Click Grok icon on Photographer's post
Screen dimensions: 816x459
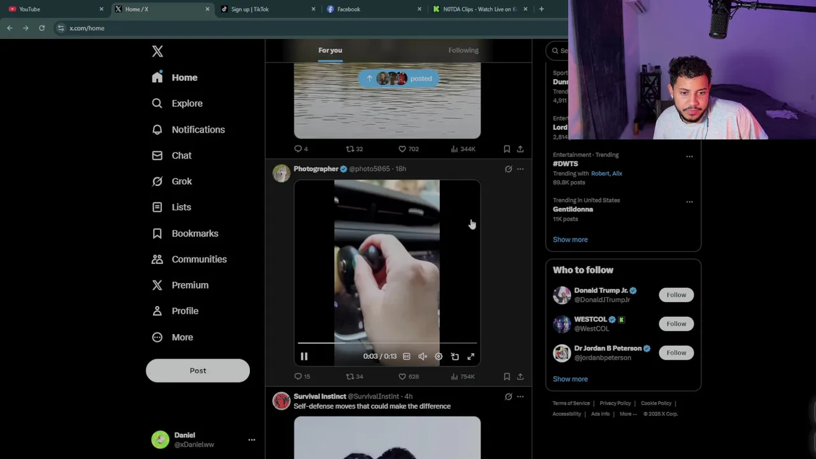pyautogui.click(x=508, y=169)
